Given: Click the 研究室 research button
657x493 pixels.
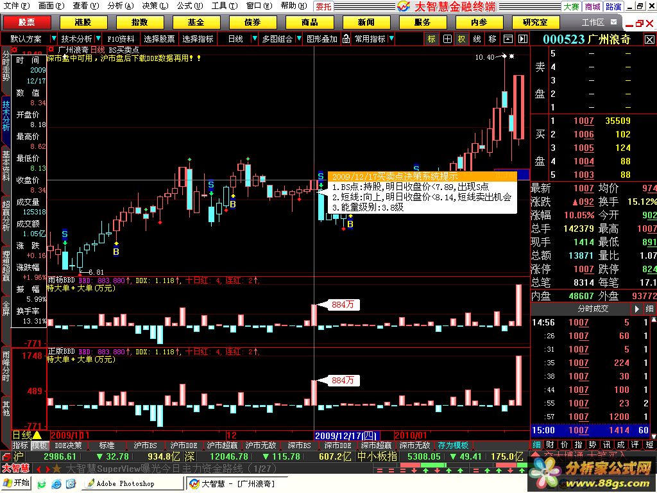Looking at the screenshot, I should coord(536,22).
